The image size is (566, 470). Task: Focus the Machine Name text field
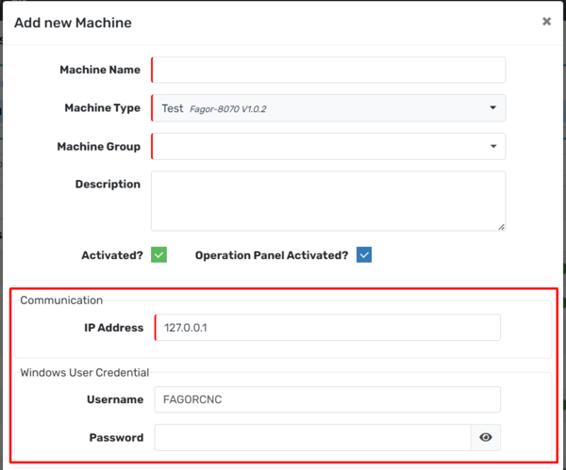coord(328,70)
